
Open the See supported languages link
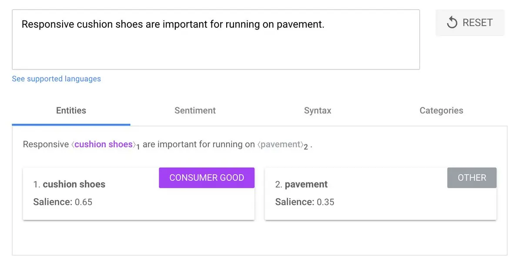pyautogui.click(x=56, y=79)
